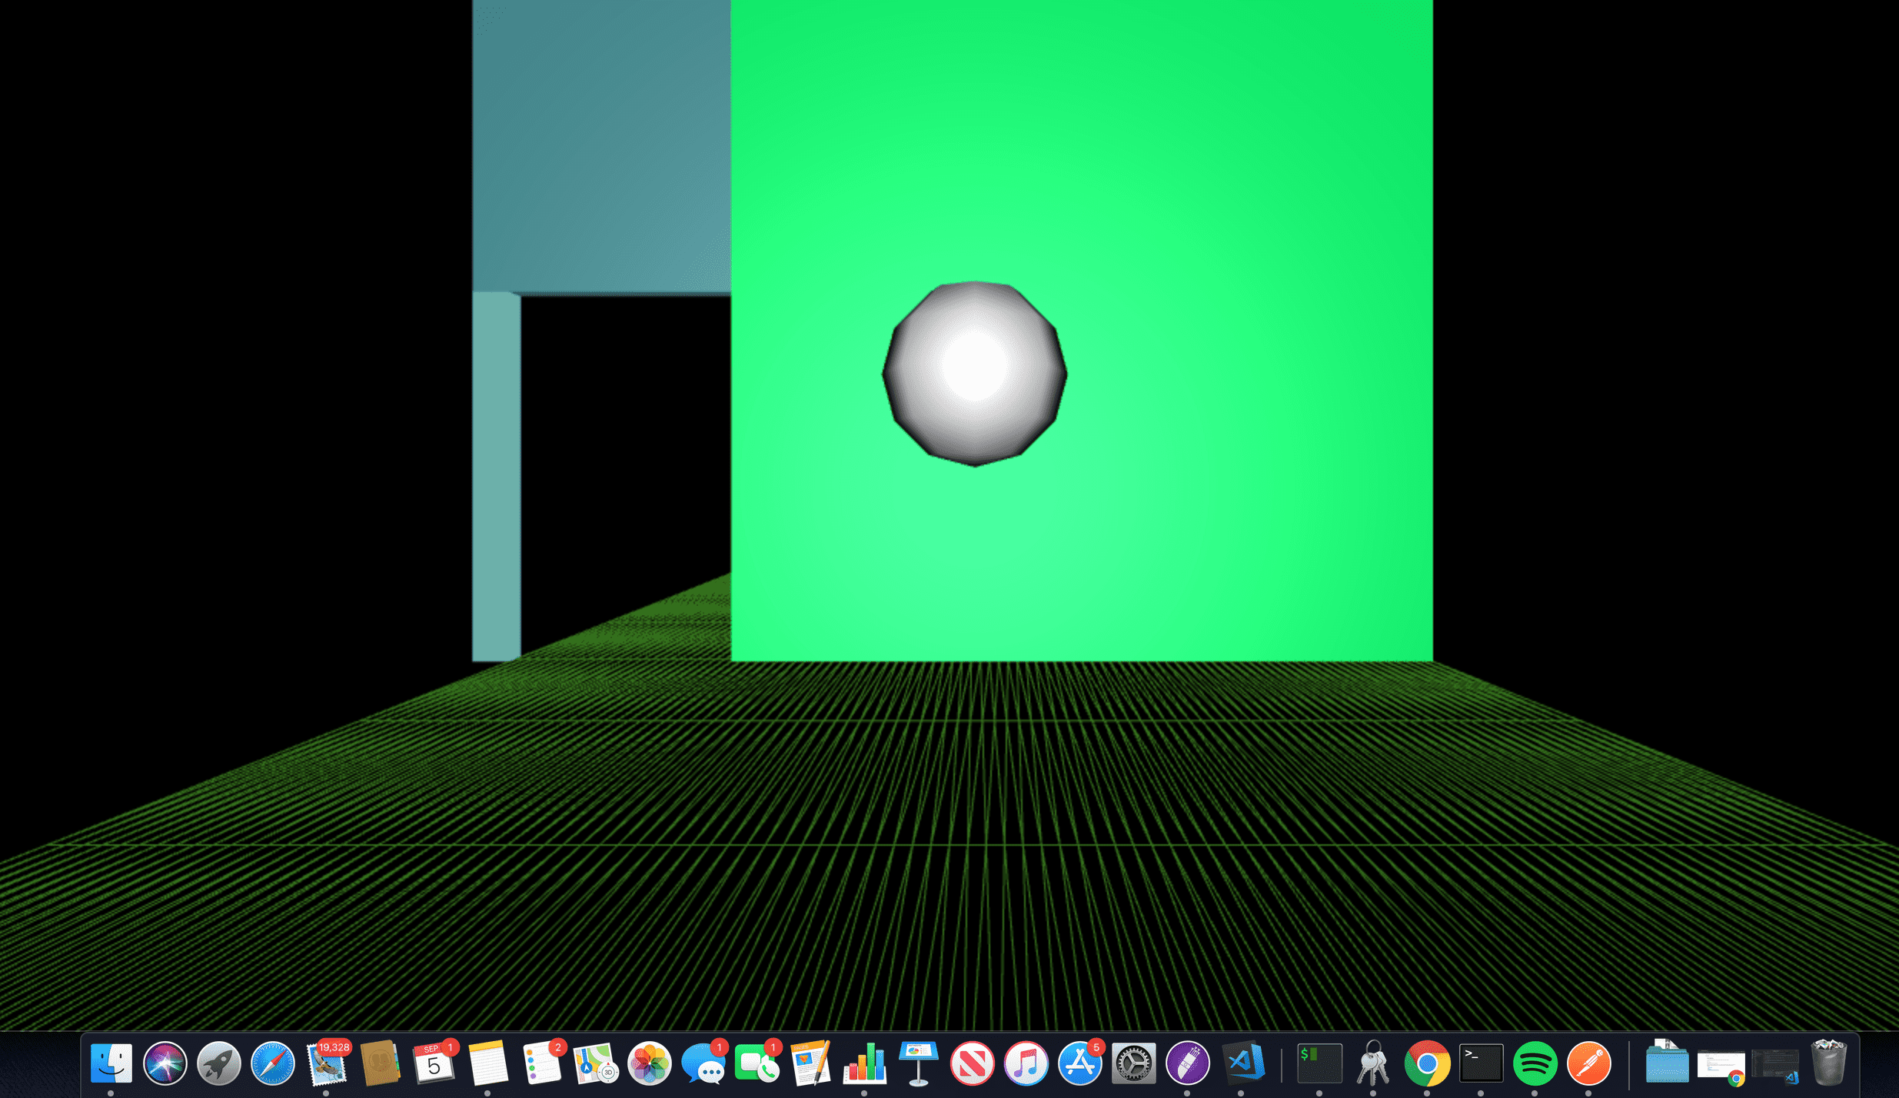Open Finder from the dock
Screen dimensions: 1899x1098
pos(111,1063)
